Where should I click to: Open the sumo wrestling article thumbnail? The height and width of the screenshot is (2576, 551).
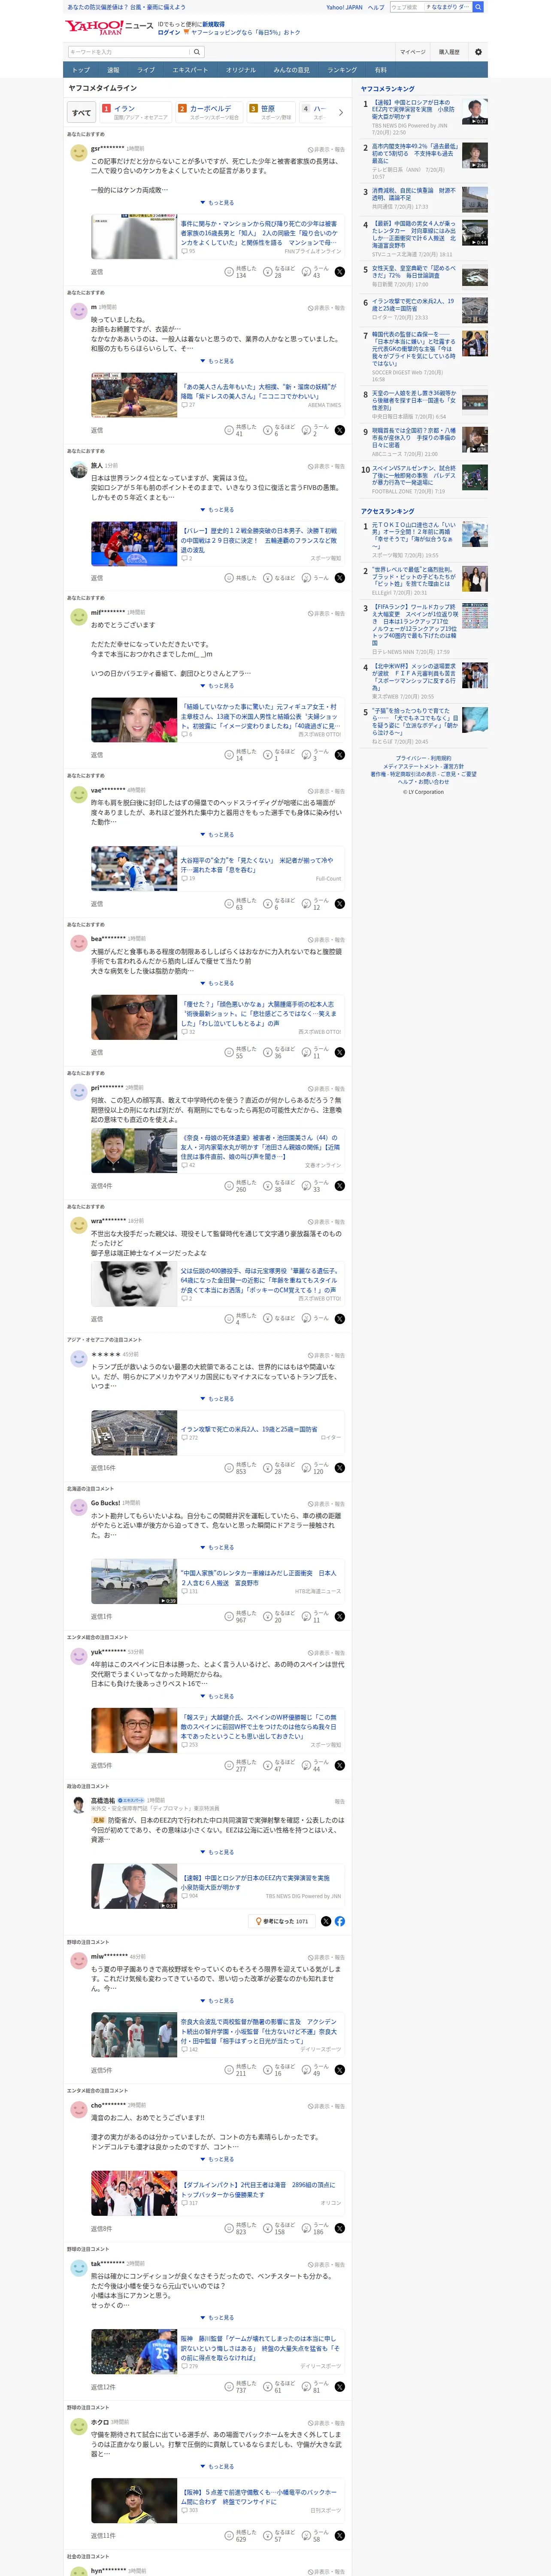click(x=134, y=395)
